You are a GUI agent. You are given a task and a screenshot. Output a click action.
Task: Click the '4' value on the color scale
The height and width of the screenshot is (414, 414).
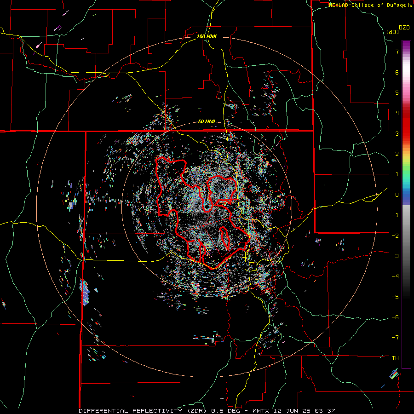coord(397,113)
